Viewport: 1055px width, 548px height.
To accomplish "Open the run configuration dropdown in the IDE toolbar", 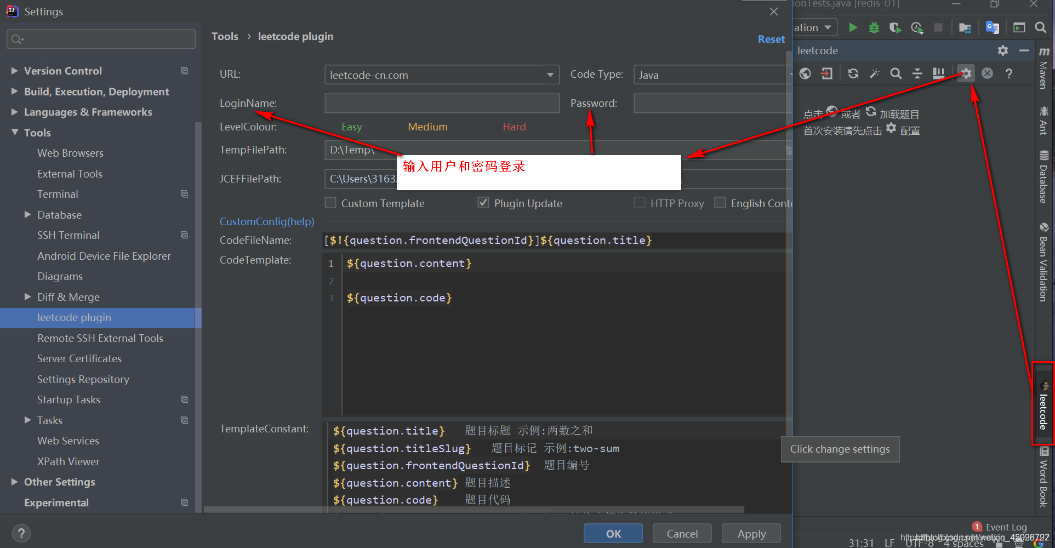I will (815, 27).
